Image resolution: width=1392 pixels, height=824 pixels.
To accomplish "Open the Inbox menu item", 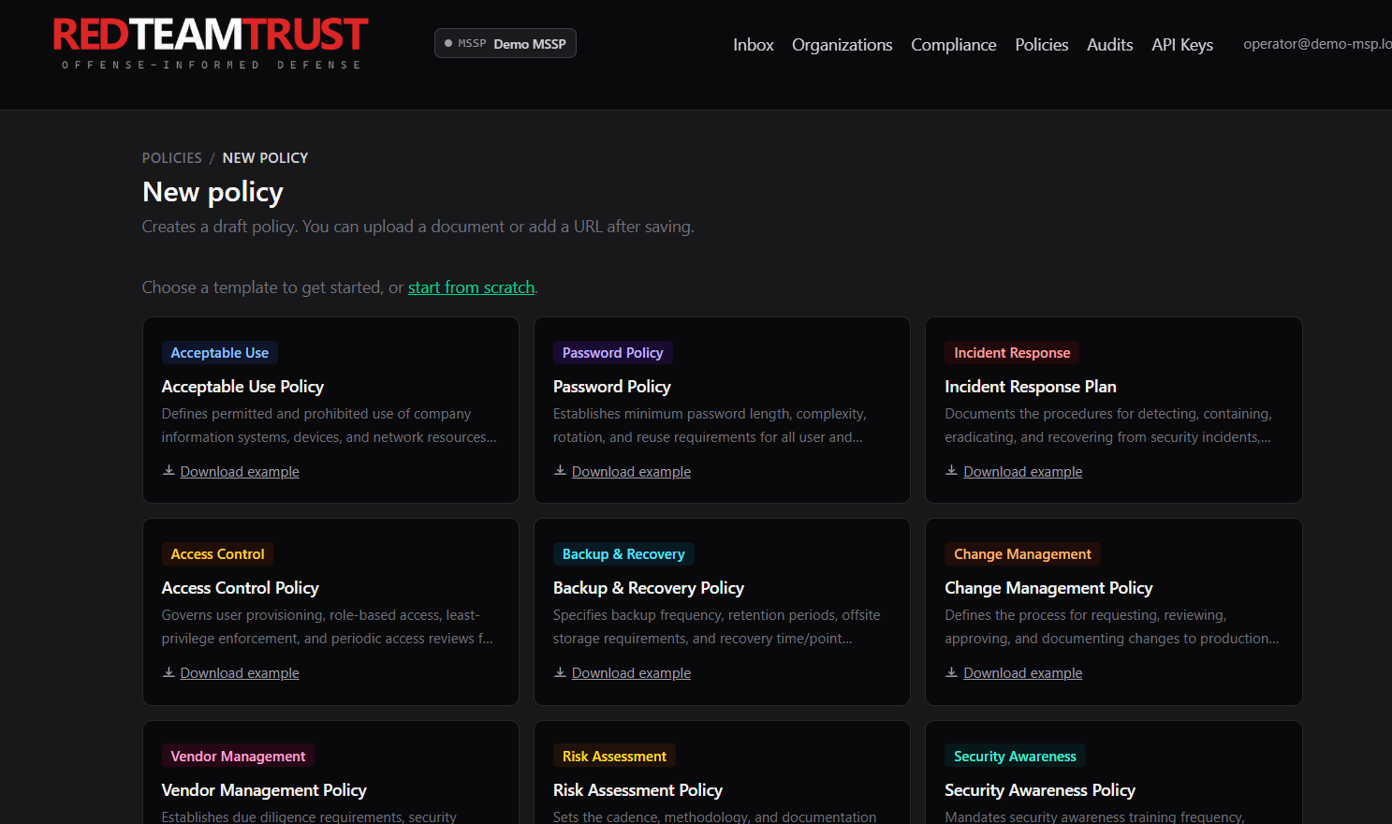I will pos(753,44).
